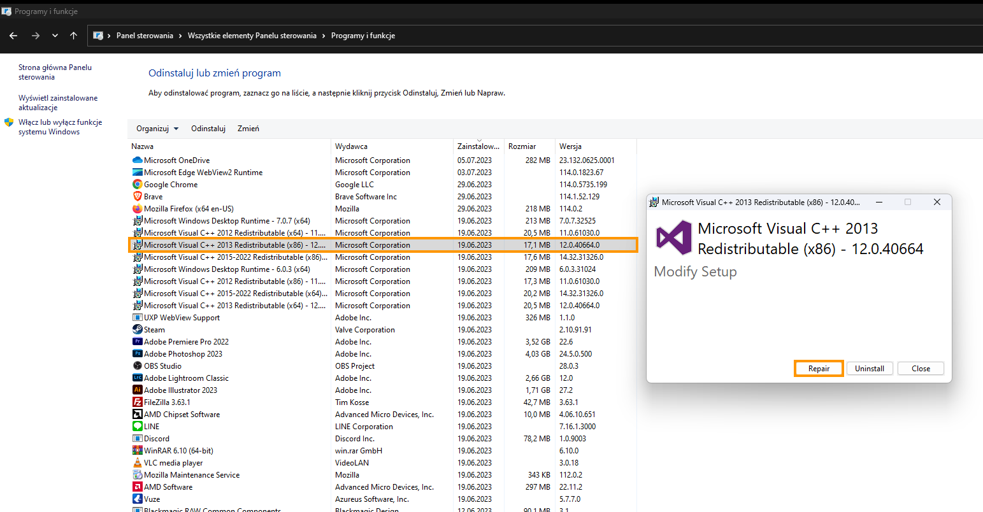
Task: Sort the list by the Rozmiar column
Action: (x=530, y=146)
